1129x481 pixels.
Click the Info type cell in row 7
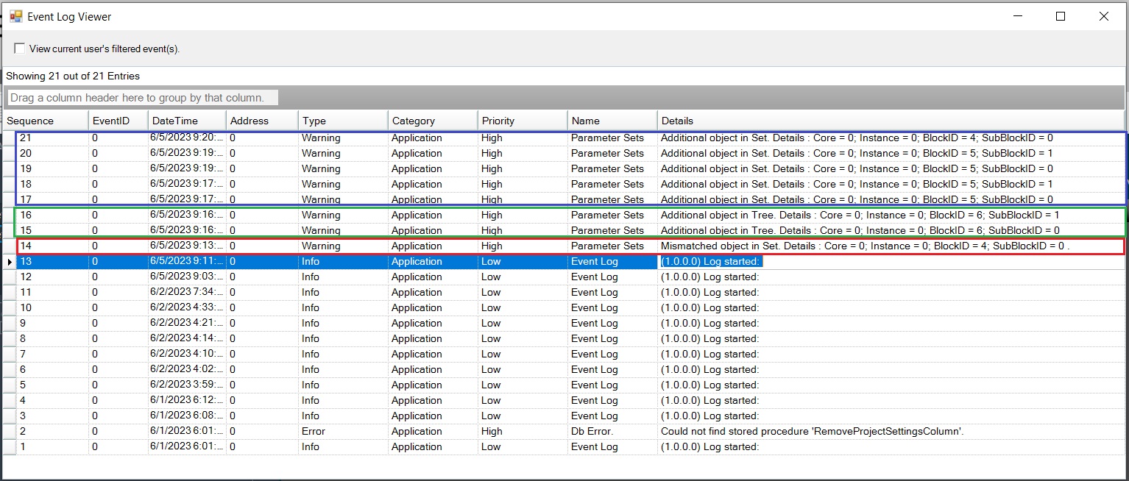pyautogui.click(x=343, y=354)
